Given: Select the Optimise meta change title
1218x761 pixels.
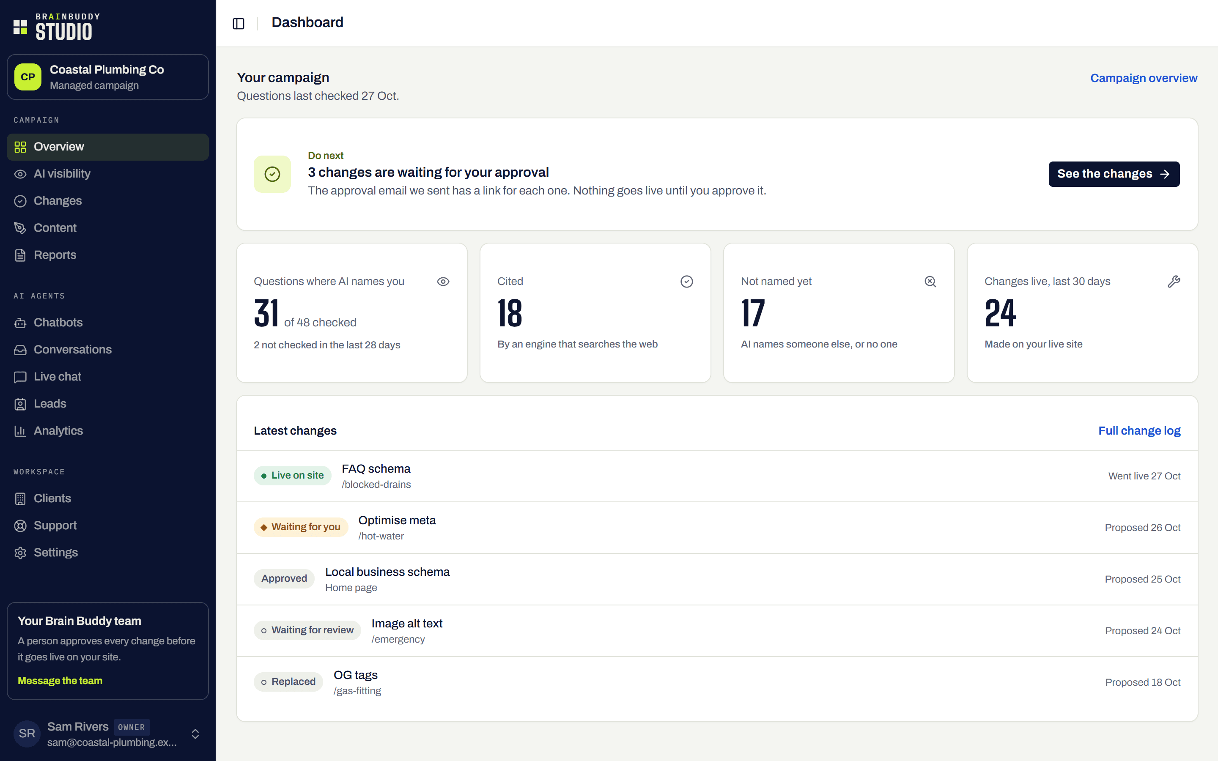Looking at the screenshot, I should point(397,520).
